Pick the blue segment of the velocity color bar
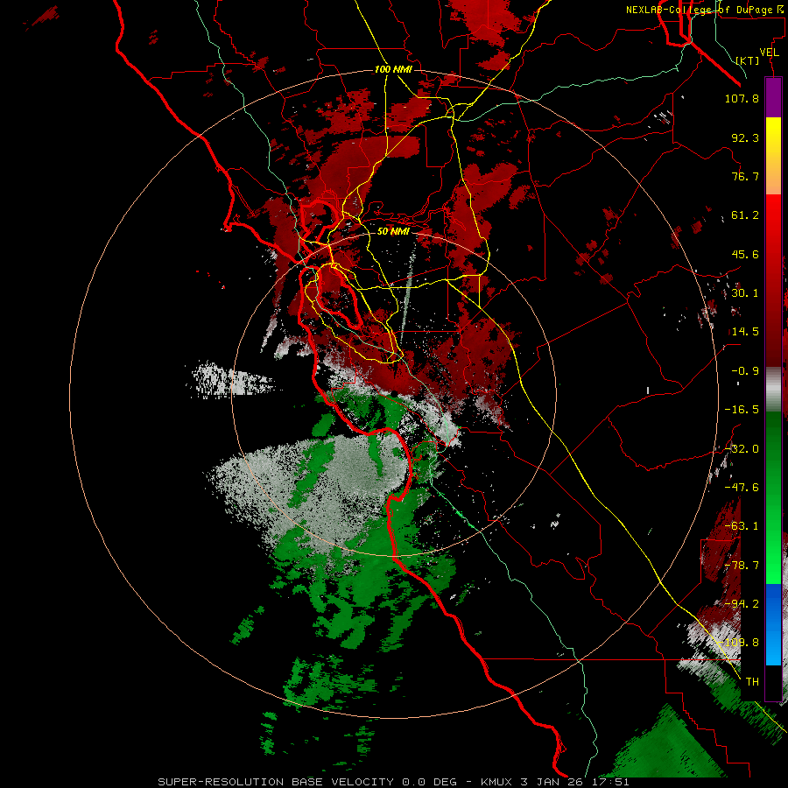Image resolution: width=788 pixels, height=788 pixels. [773, 624]
